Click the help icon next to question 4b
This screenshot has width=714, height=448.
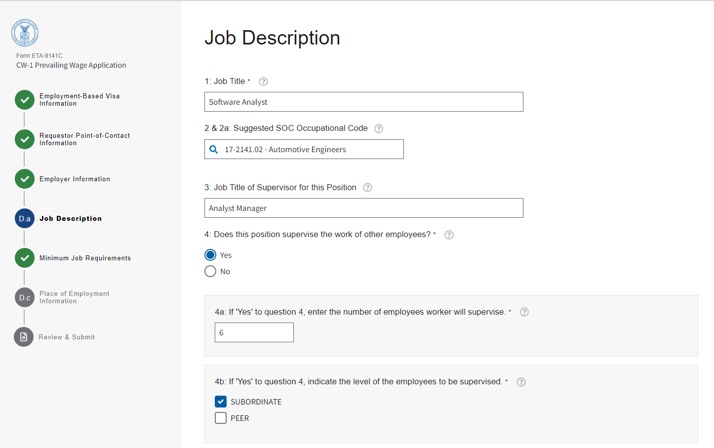[x=521, y=382]
